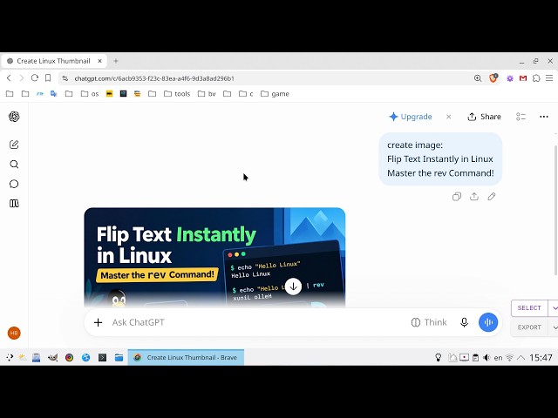Open the yellow square bookmark icon
Image resolution: width=558 pixels, height=418 pixels.
(x=109, y=94)
